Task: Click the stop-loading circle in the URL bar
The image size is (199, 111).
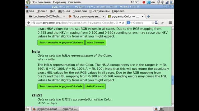Action: coord(117,23)
